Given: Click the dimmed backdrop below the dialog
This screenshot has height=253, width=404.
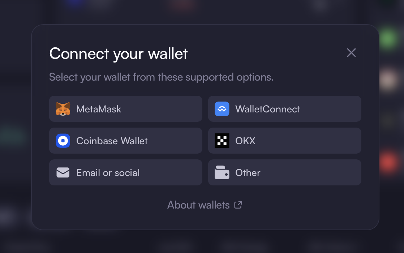Looking at the screenshot, I should tap(202, 242).
